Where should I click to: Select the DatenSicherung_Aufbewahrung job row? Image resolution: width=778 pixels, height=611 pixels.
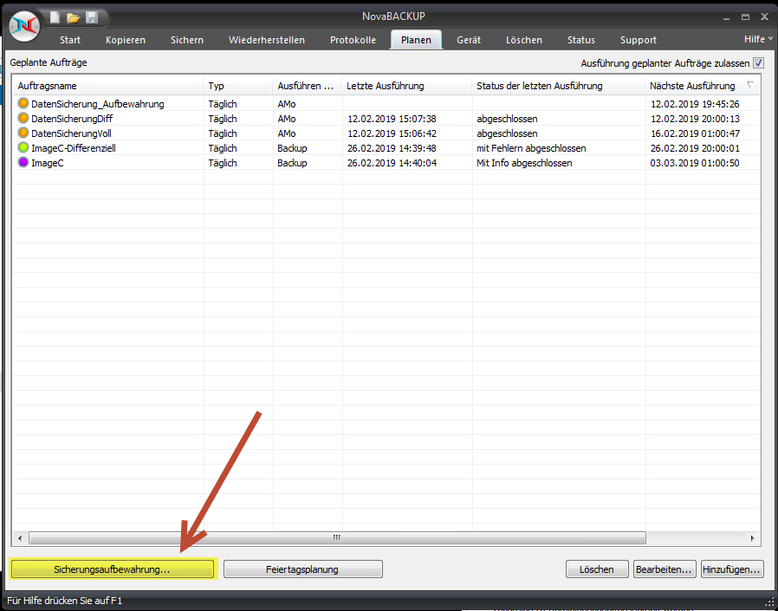point(386,104)
